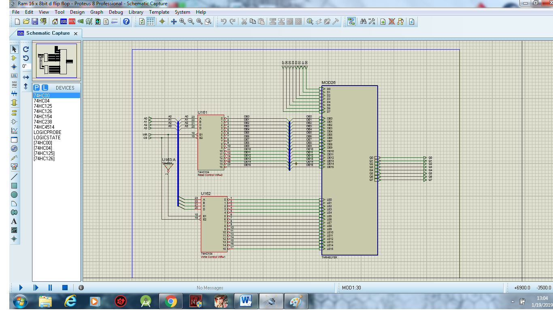Rotate clockwise using the sidebar arrow
Image resolution: width=553 pixels, height=310 pixels.
pyautogui.click(x=26, y=49)
